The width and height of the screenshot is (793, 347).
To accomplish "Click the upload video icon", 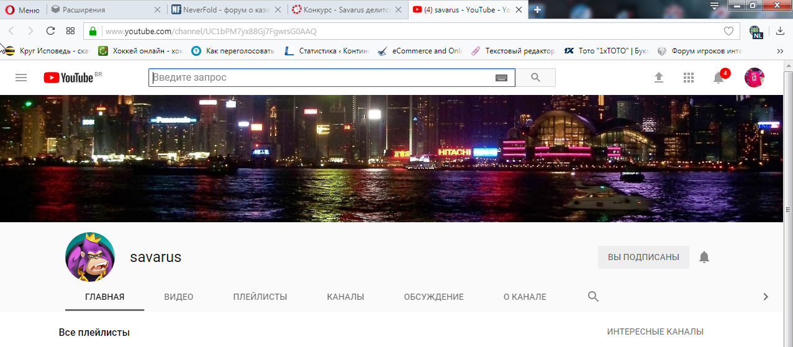I will [659, 78].
